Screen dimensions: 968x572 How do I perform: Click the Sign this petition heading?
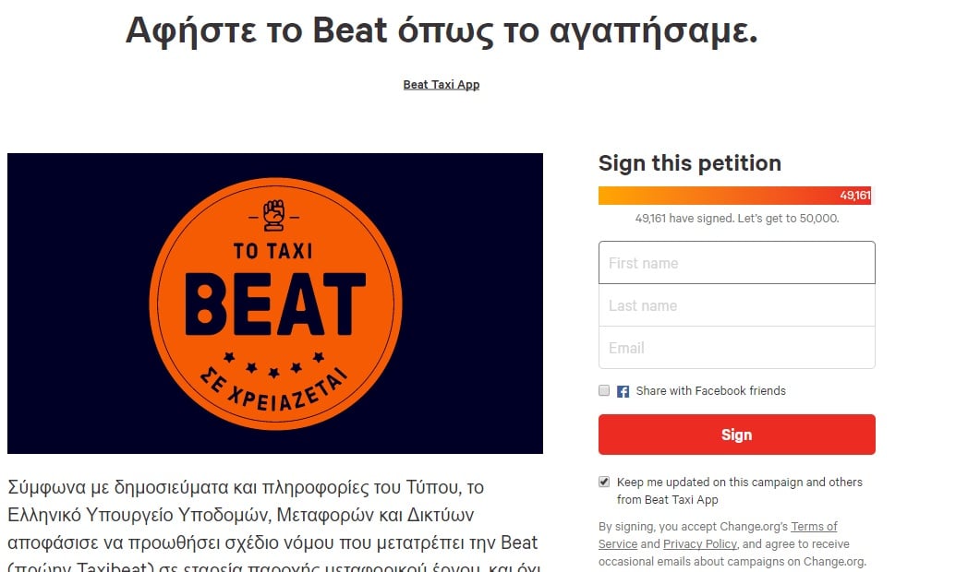[690, 163]
